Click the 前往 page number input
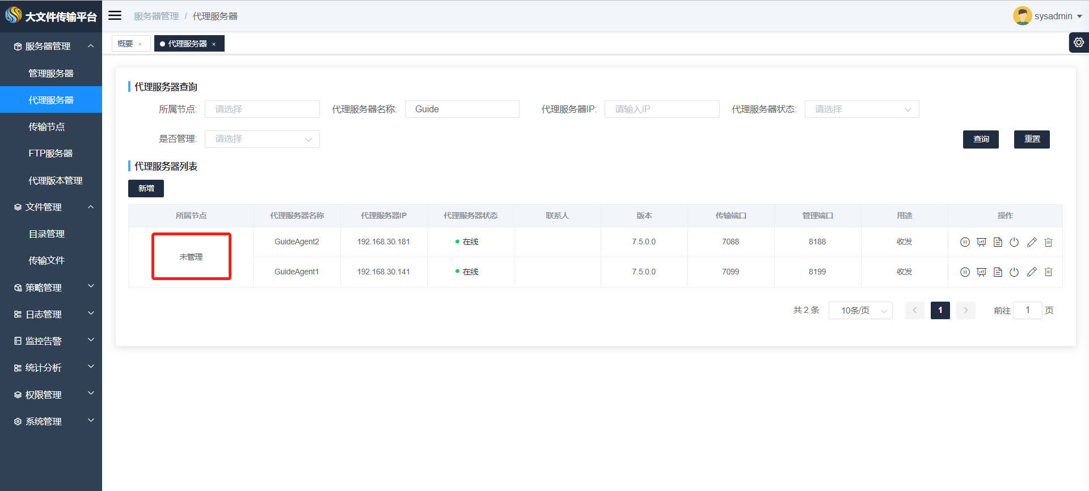The image size is (1089, 491). tap(1027, 311)
